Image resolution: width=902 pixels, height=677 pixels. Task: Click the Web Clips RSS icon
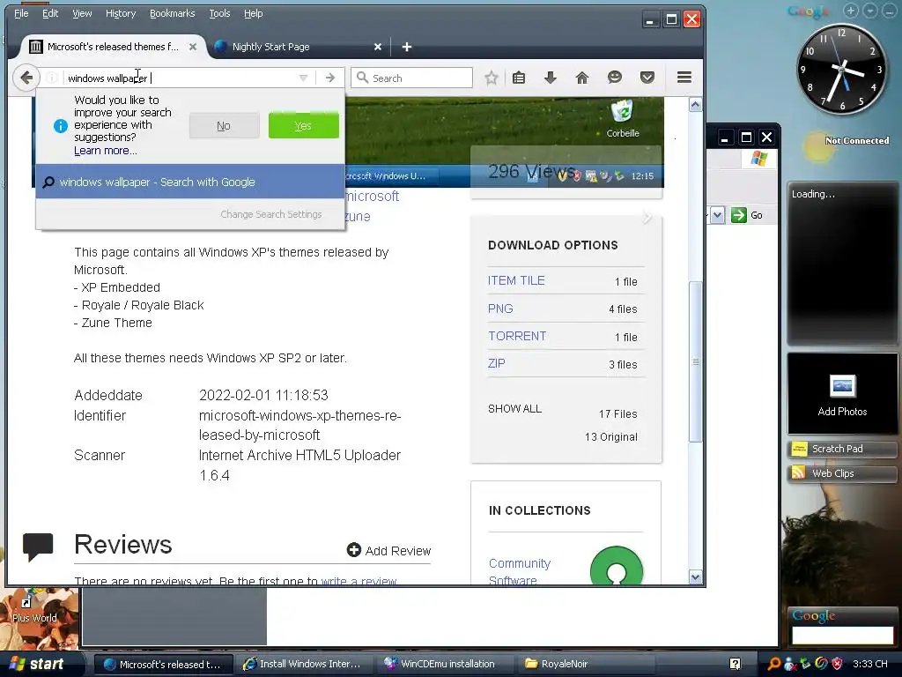[x=798, y=473]
